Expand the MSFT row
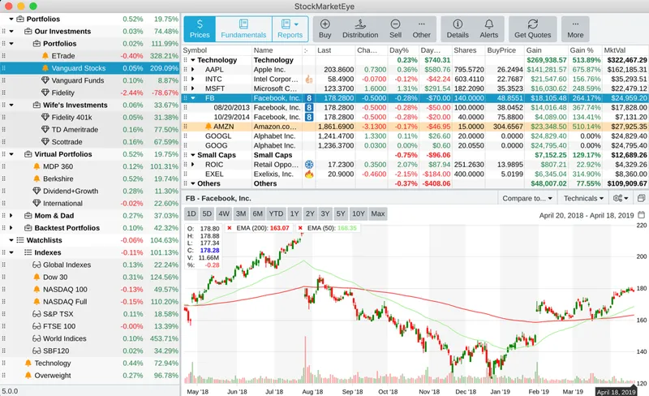The width and height of the screenshot is (649, 396). coord(192,88)
